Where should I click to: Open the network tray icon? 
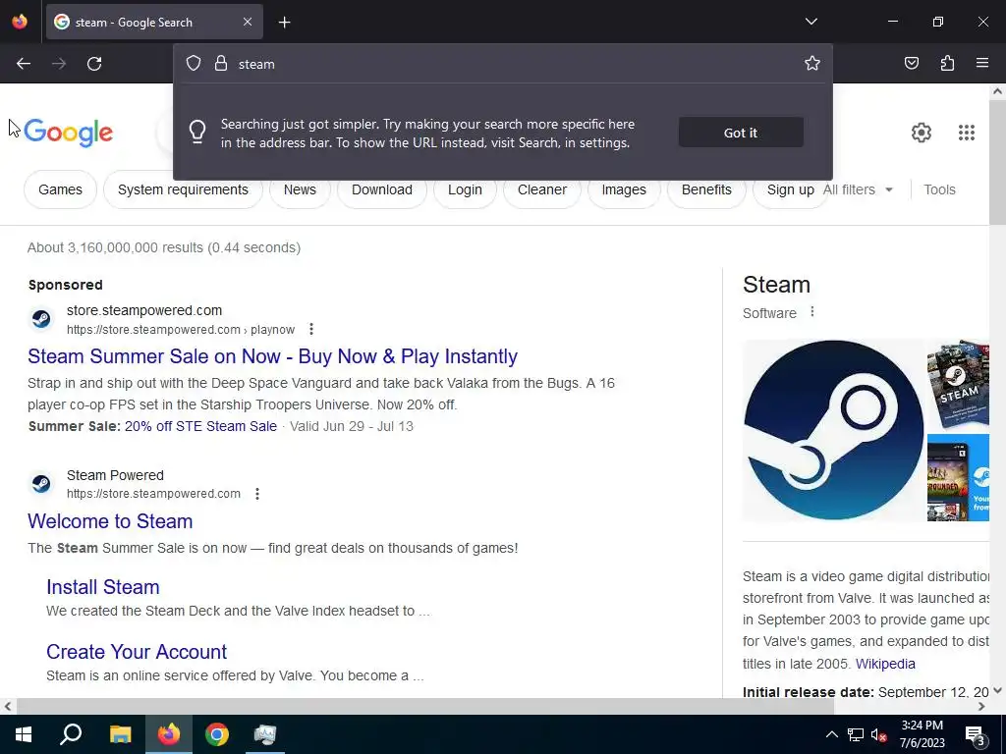856,734
